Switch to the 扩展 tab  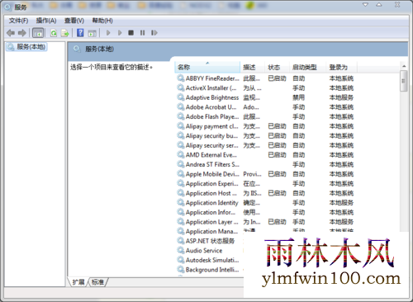point(78,282)
